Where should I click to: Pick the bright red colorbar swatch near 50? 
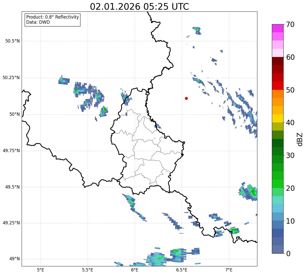point(278,85)
